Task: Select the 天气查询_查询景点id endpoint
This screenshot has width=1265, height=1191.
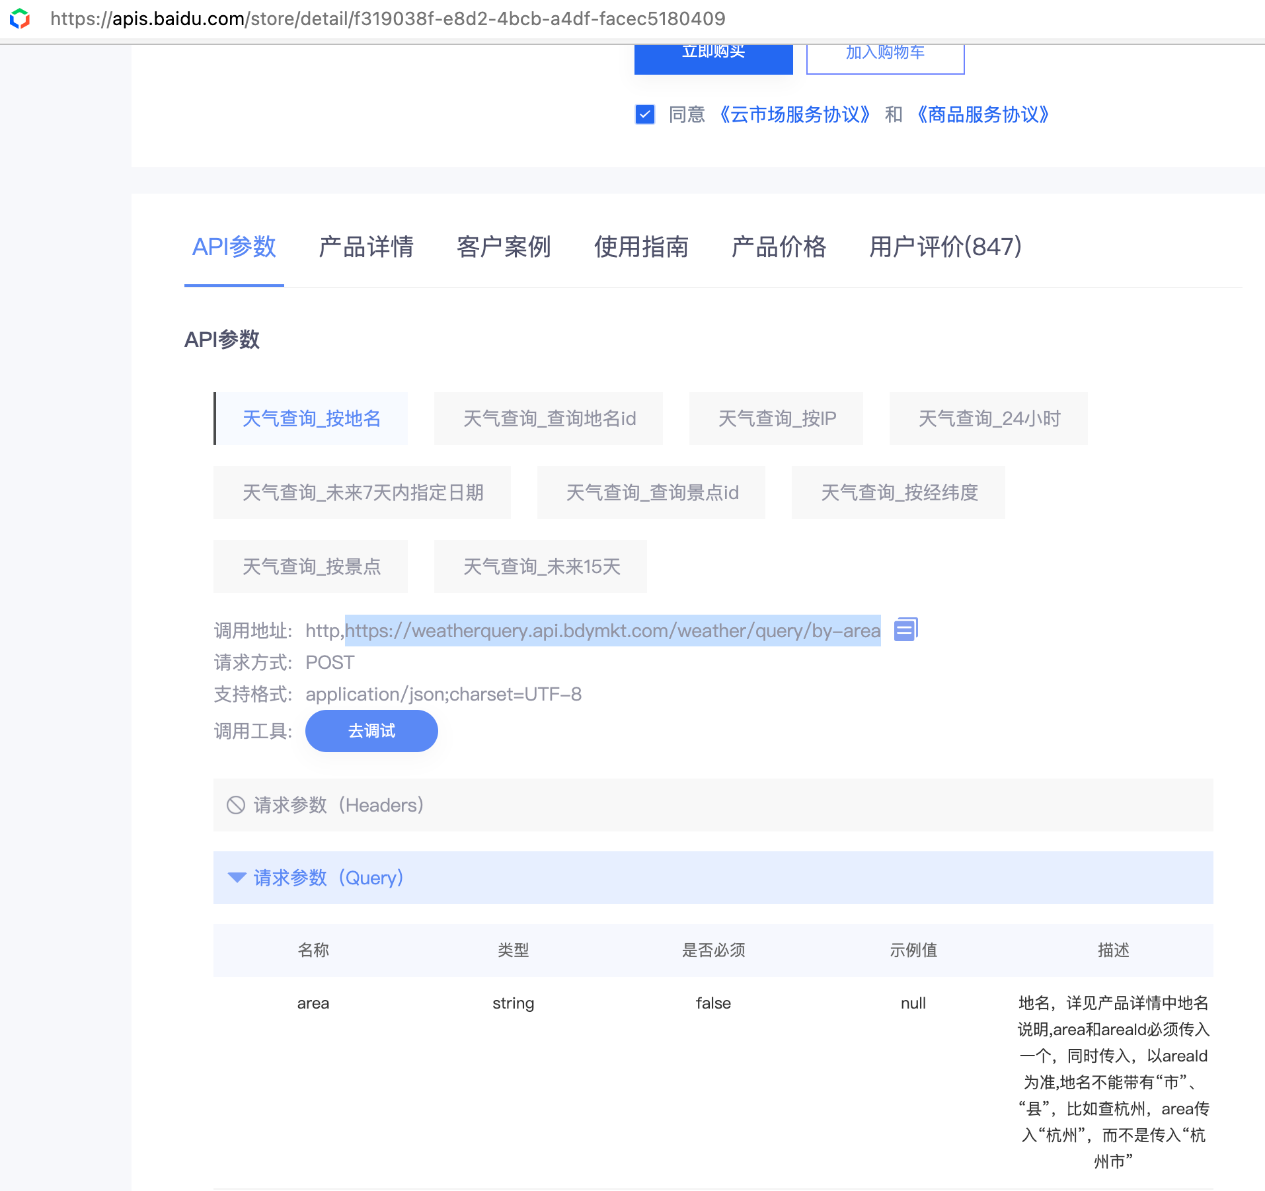Action: pyautogui.click(x=651, y=492)
